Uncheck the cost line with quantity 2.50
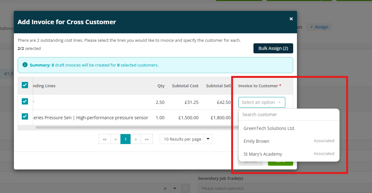Screen dimensions: 372x193 pyautogui.click(x=25, y=101)
